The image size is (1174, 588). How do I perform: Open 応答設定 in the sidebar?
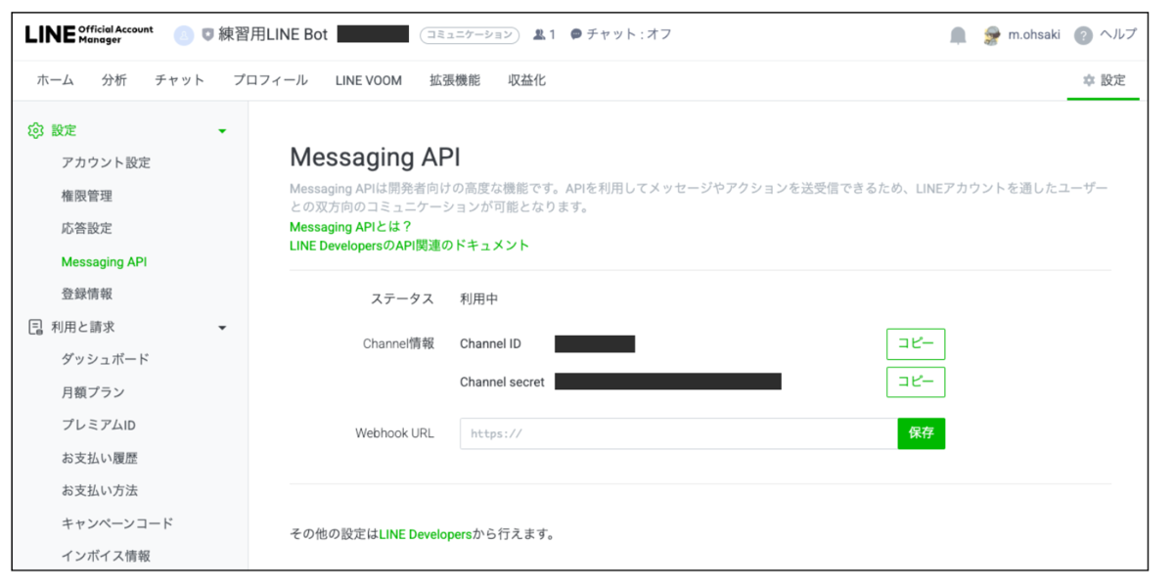(x=86, y=228)
